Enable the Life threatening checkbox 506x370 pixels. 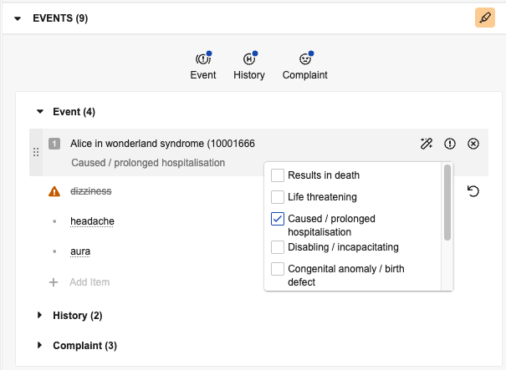pos(278,197)
